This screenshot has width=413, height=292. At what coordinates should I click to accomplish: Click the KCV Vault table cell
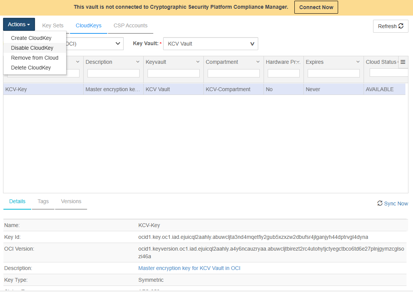(x=173, y=89)
